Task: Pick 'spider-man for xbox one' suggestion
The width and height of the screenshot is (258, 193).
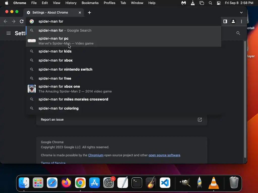Action: pos(123,89)
